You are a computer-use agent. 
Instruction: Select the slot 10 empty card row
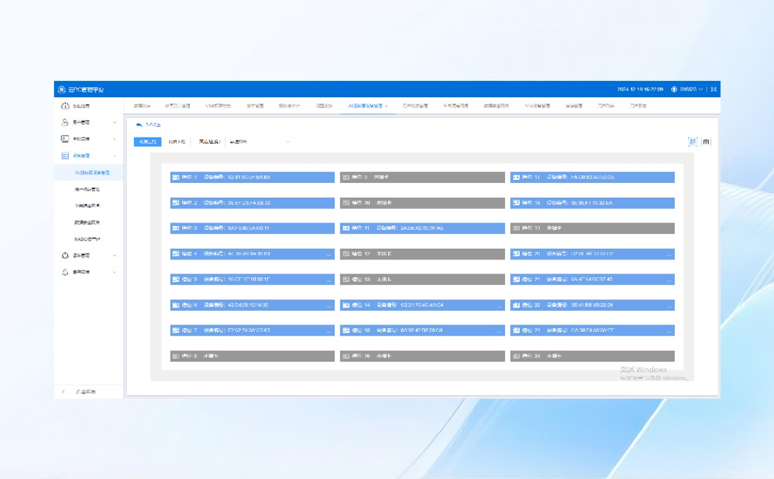click(x=422, y=203)
